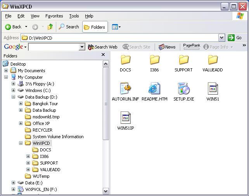Open the Edit menu

[21, 16]
